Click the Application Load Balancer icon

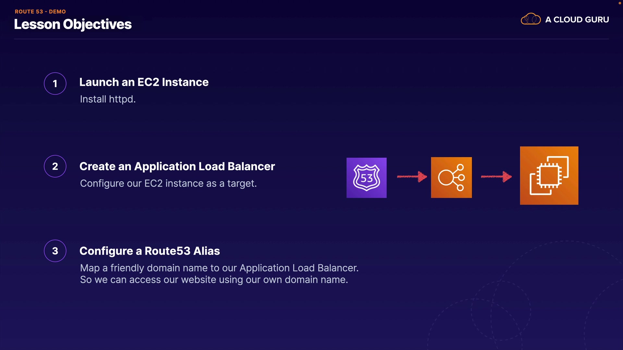coord(451,177)
